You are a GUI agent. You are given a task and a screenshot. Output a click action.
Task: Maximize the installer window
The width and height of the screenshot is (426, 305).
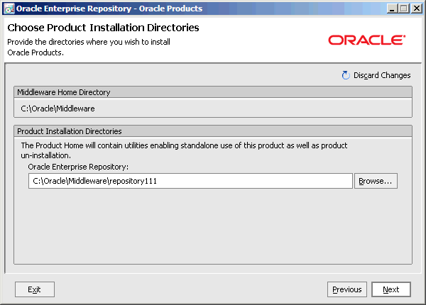[404, 9]
